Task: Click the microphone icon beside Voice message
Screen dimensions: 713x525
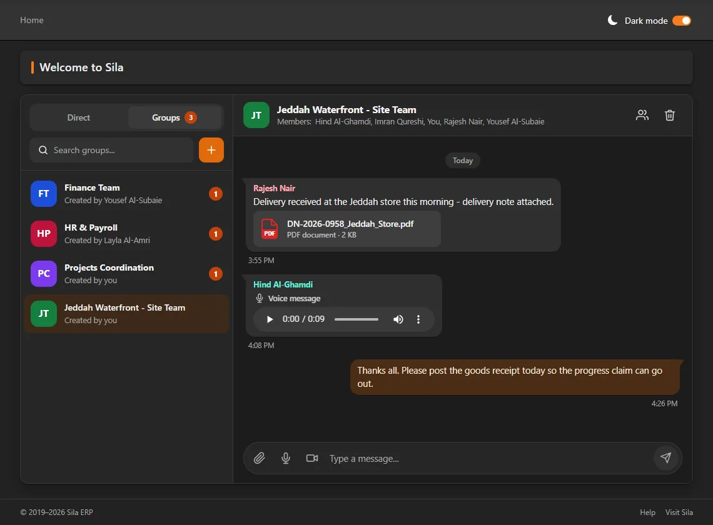Action: (259, 298)
